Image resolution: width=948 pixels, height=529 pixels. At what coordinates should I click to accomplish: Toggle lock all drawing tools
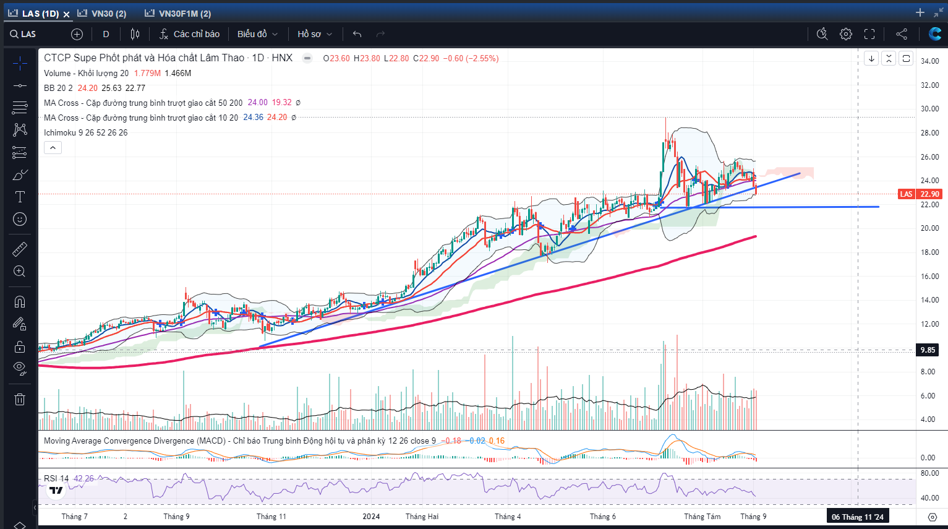[x=20, y=346]
